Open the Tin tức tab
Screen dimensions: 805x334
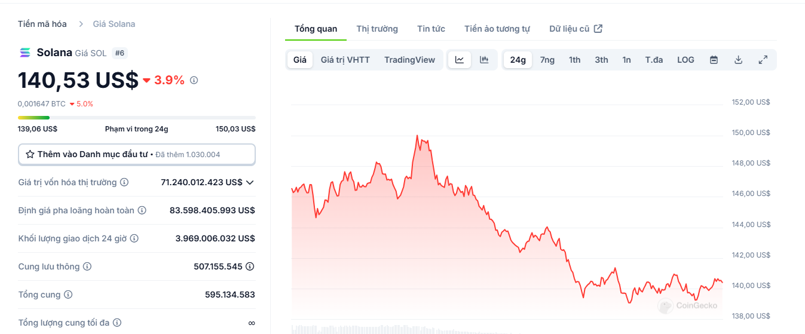point(431,29)
